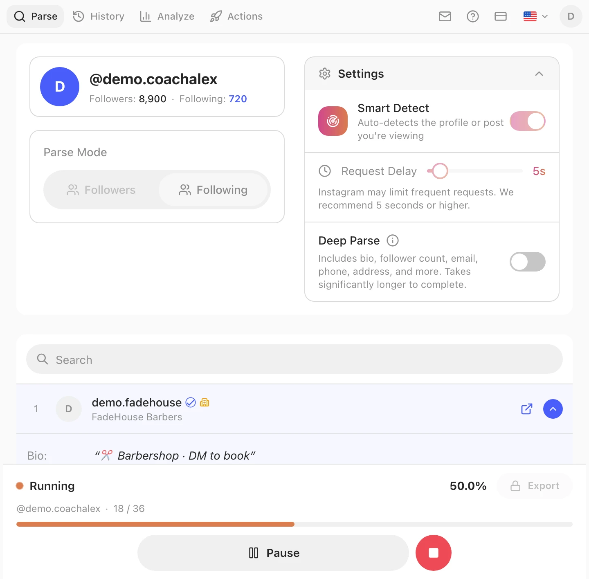
Task: Click the FadeHouse Barbers name text
Action: 137,417
